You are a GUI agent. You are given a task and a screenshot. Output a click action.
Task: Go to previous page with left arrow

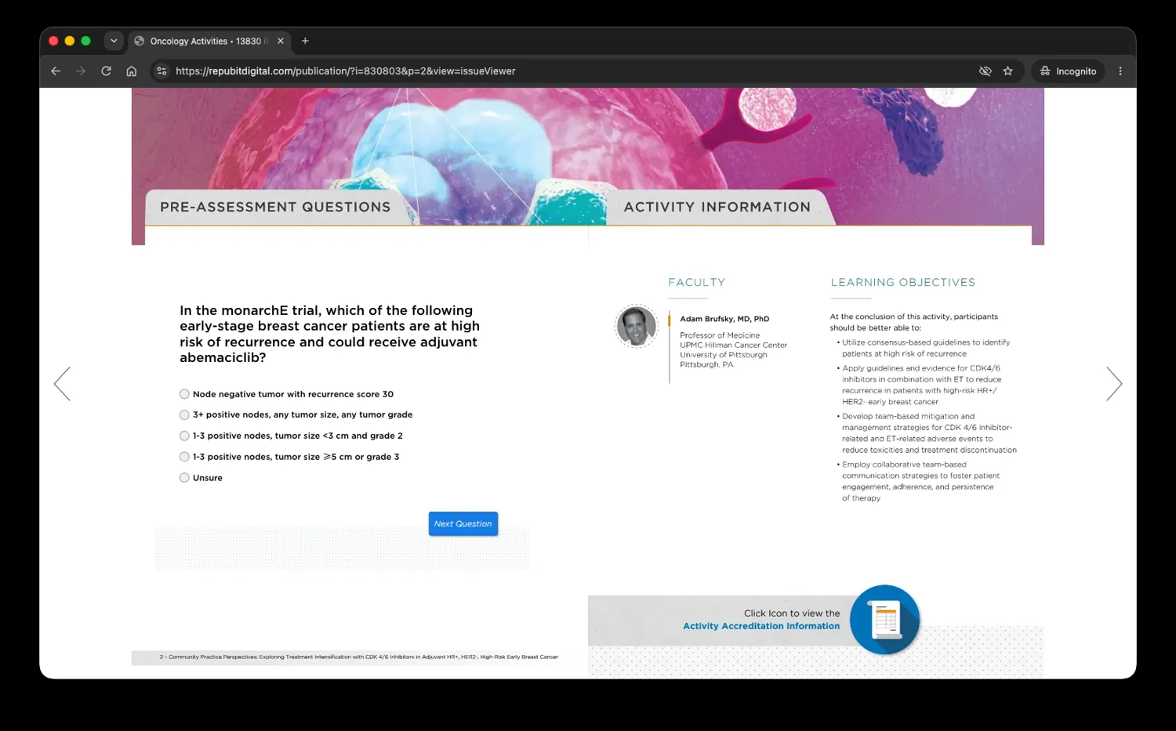[x=62, y=384]
